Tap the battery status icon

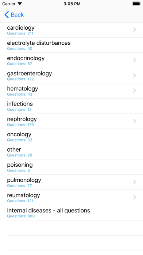pyautogui.click(x=136, y=4)
